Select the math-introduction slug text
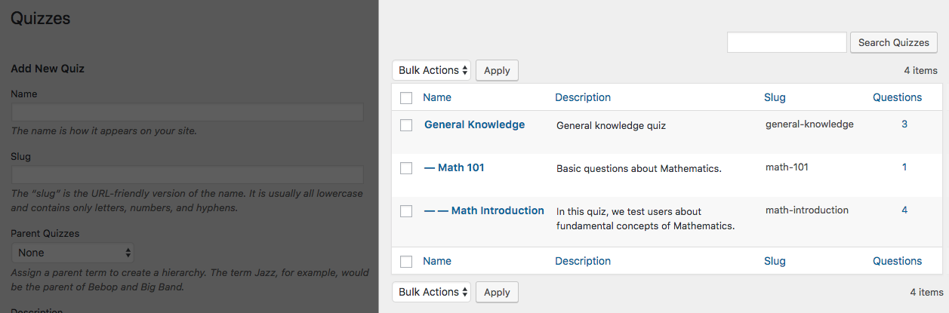Screen dimensions: 949x313 click(x=807, y=210)
